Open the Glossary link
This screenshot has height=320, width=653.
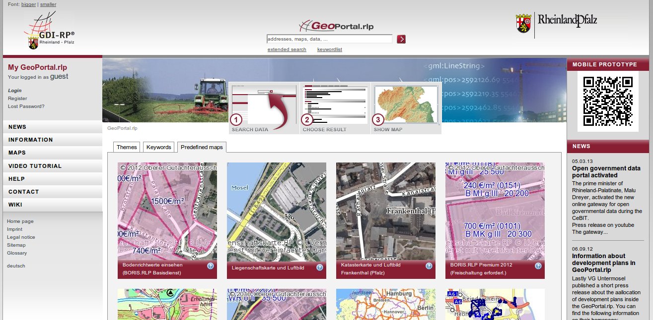[x=17, y=253]
